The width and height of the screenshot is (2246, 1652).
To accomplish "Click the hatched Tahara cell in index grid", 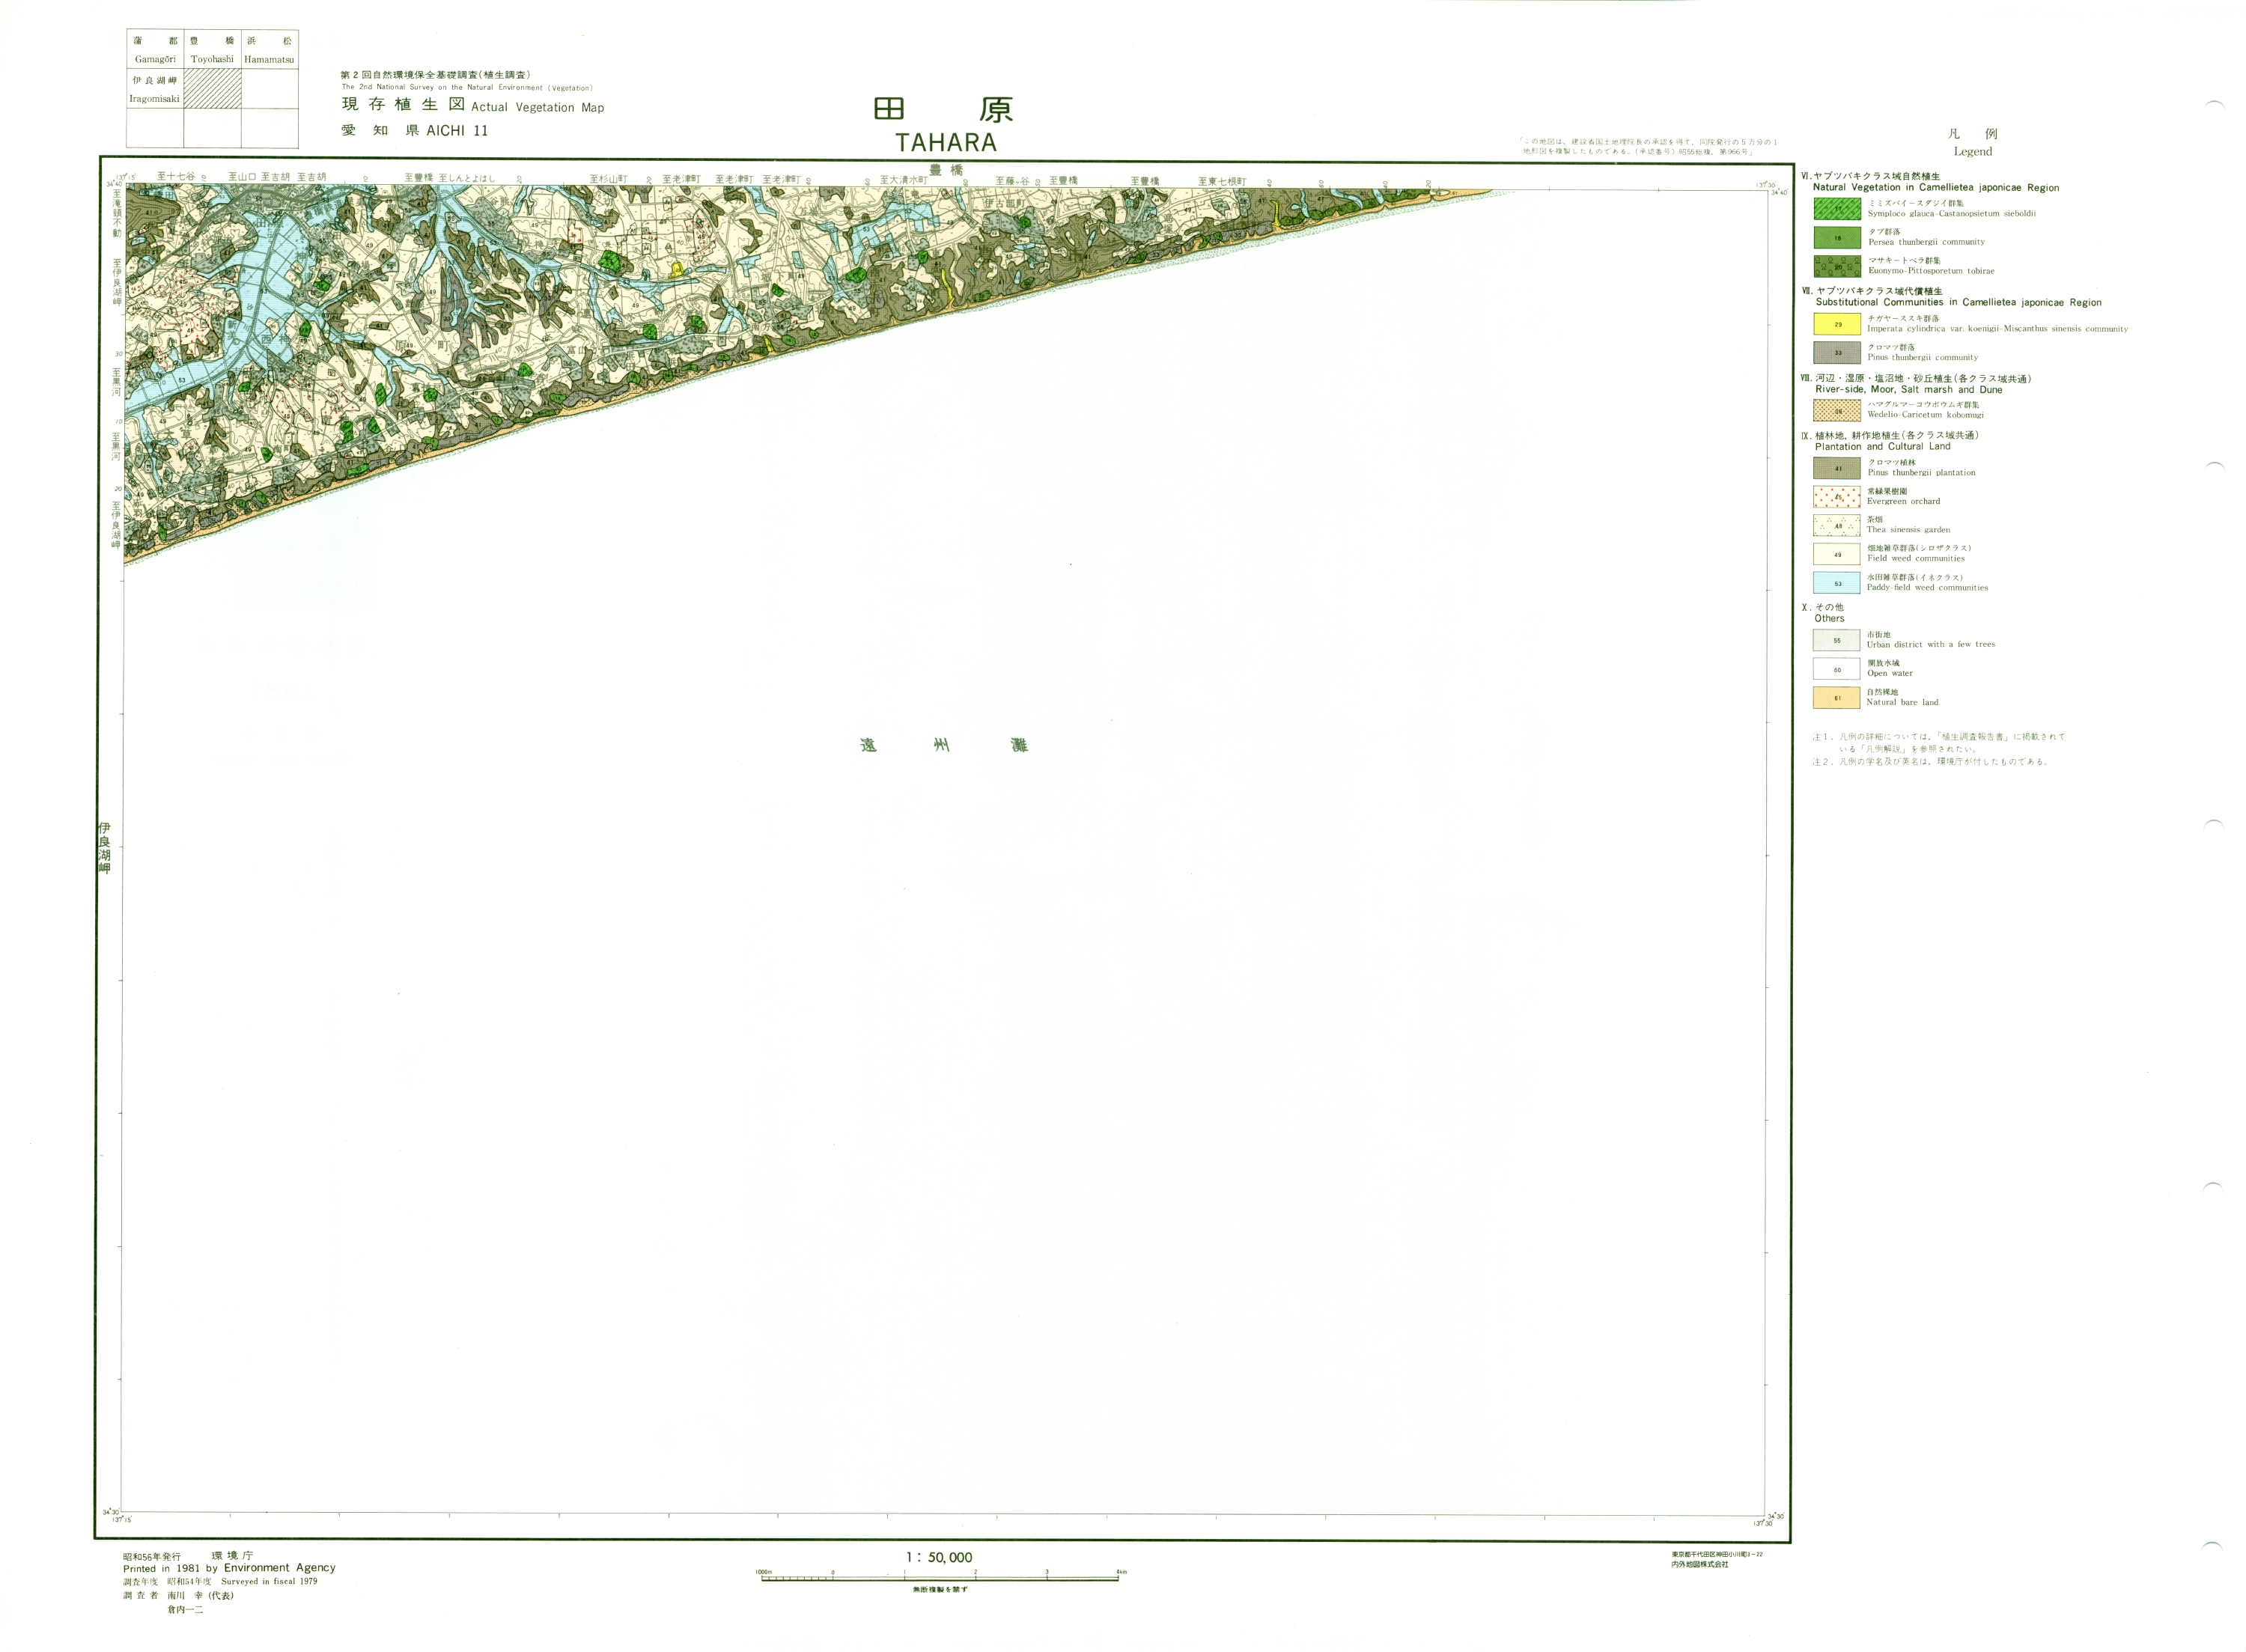I will (212, 88).
